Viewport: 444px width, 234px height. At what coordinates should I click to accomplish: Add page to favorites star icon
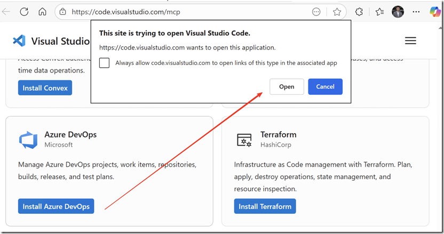(337, 12)
